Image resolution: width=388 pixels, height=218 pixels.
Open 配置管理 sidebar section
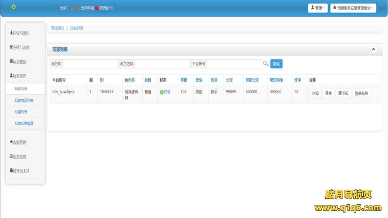point(19,157)
